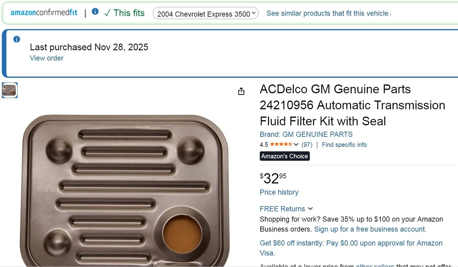Viewport: 458px width, 267px height.
Task: Click the blue info icon in purchase banner
Action: click(17, 39)
